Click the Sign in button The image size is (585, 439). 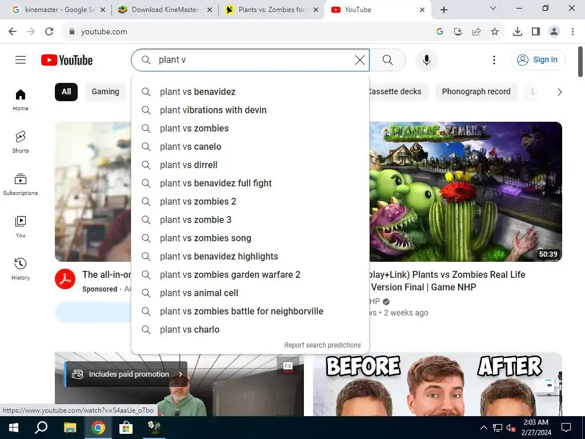(538, 59)
